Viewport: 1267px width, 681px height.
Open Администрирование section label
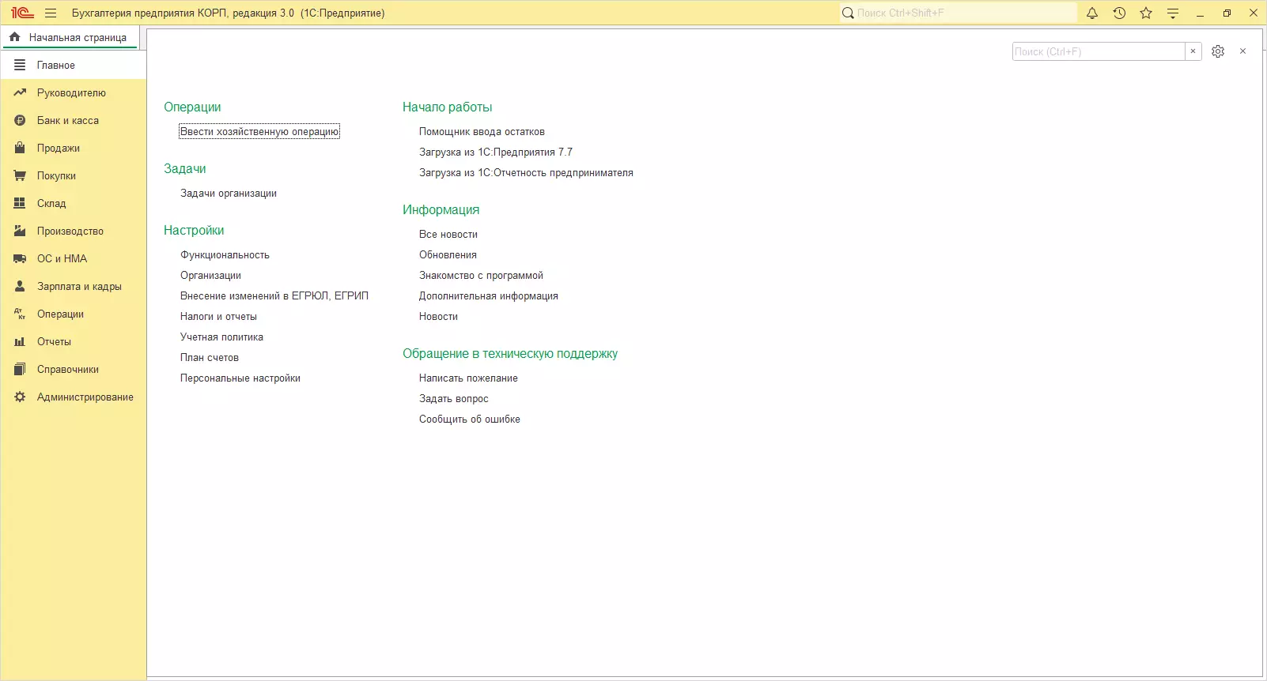coord(85,397)
